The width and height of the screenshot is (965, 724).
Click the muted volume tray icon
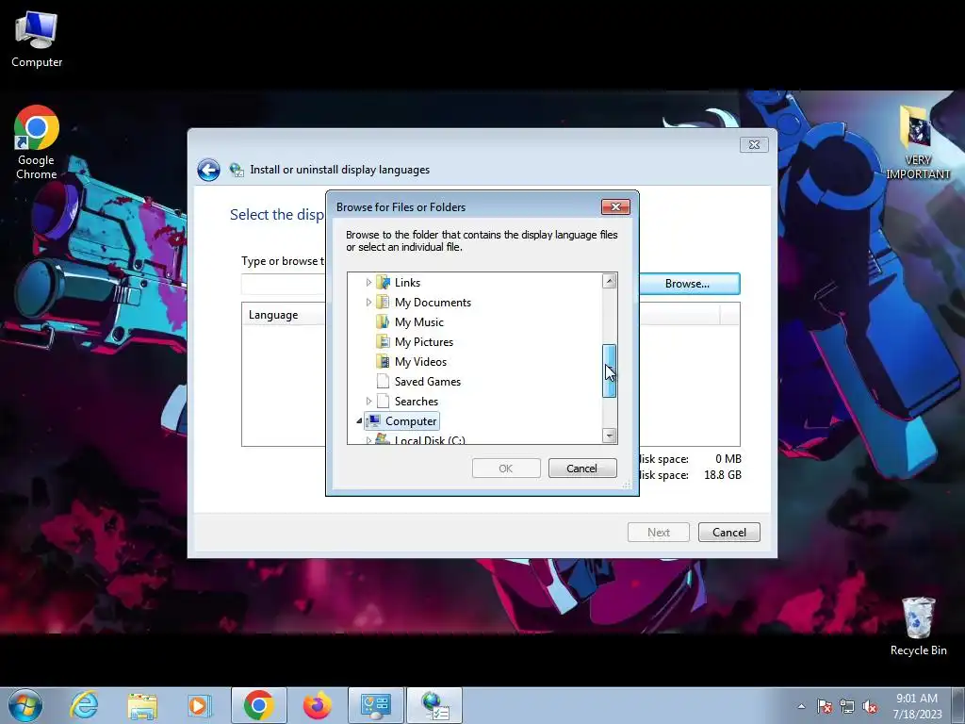tap(870, 706)
